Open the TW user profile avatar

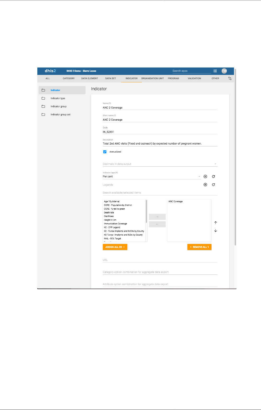point(224,71)
